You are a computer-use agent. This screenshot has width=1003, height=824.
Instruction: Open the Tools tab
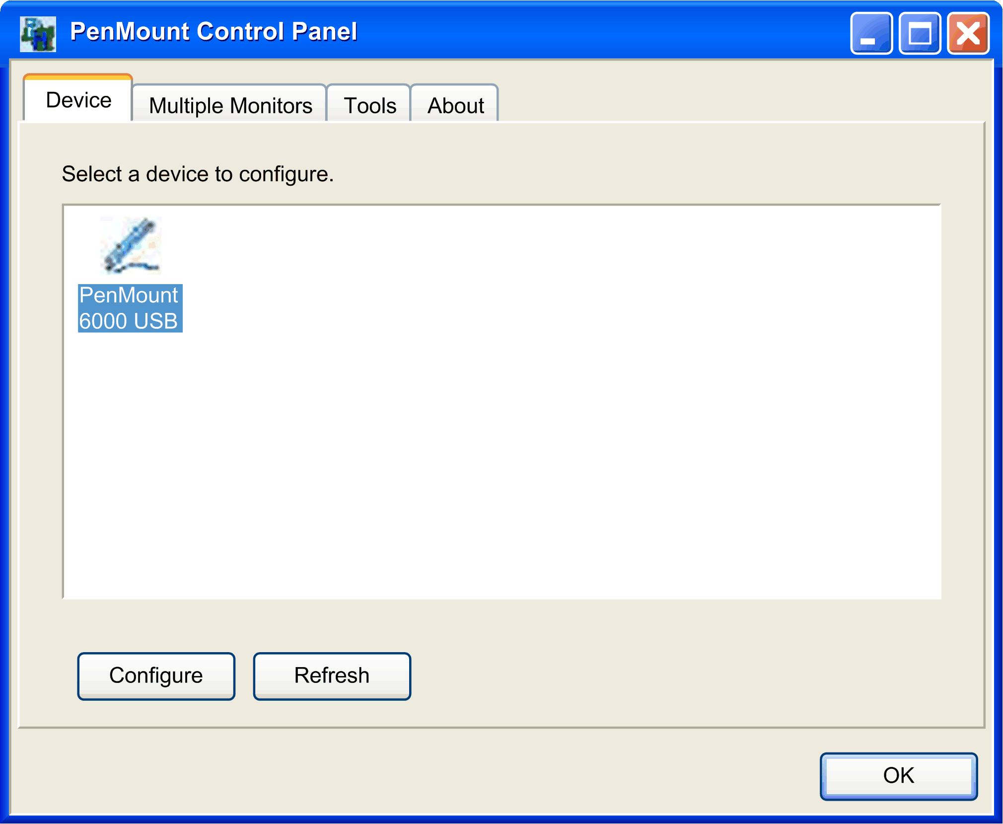[368, 105]
